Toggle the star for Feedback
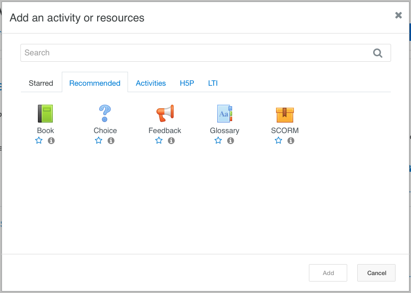The image size is (411, 293). point(159,141)
